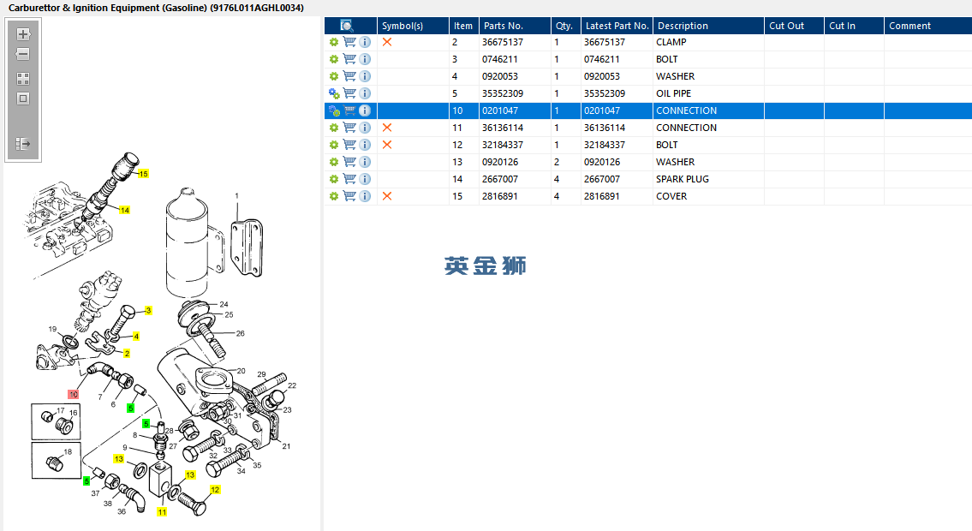Viewport: 972px width, 531px height.
Task: Select callout 2 on the diagram
Action: [127, 354]
